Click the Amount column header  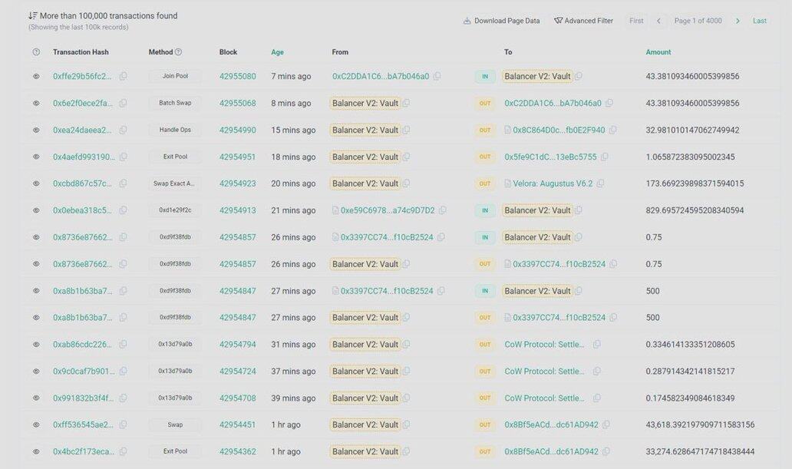tap(658, 52)
